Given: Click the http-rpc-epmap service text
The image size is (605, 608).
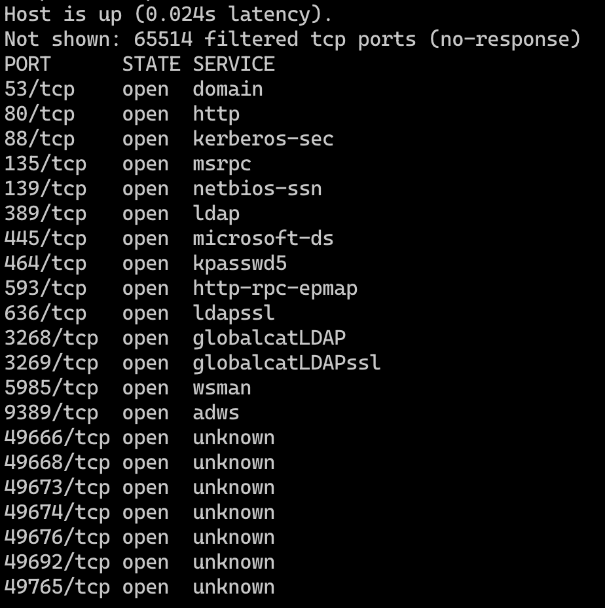Looking at the screenshot, I should (275, 288).
